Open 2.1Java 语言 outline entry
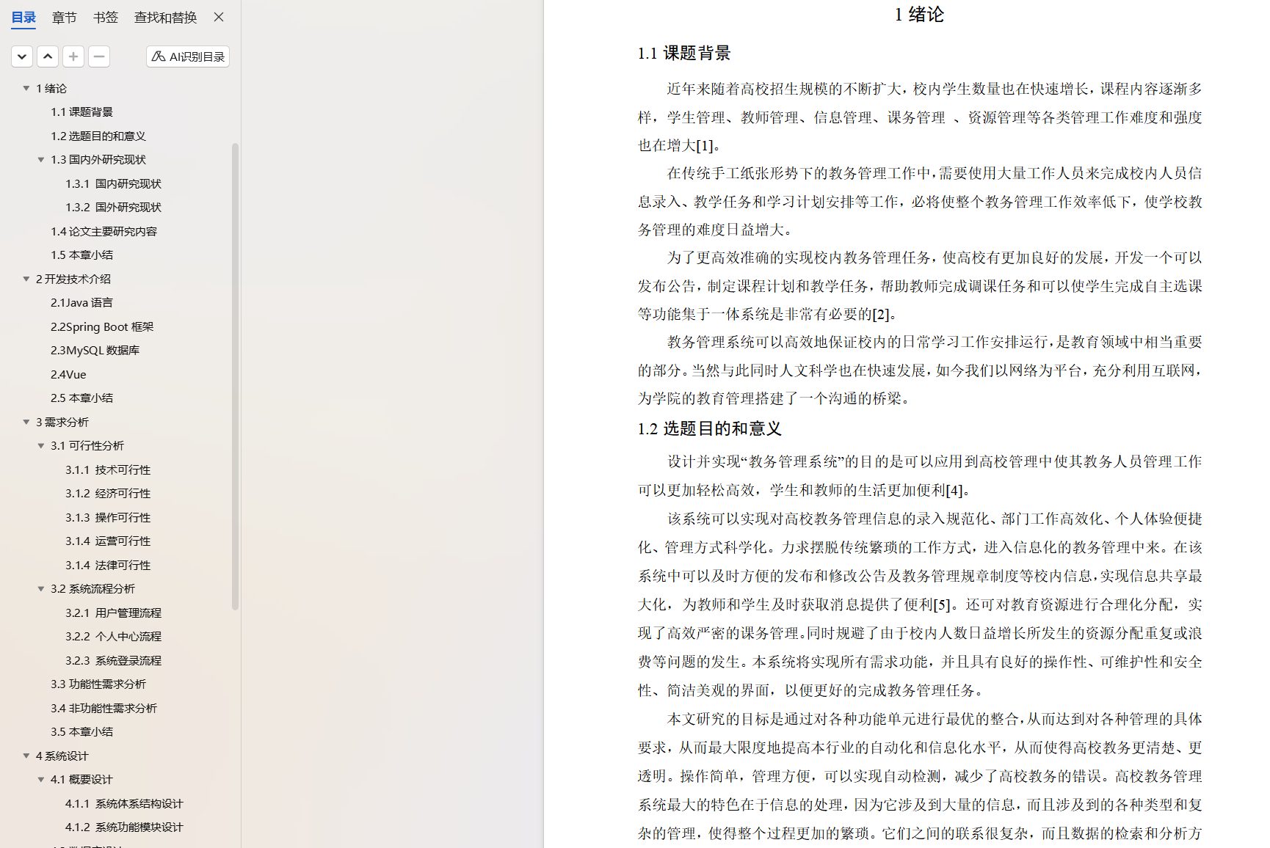 [81, 302]
